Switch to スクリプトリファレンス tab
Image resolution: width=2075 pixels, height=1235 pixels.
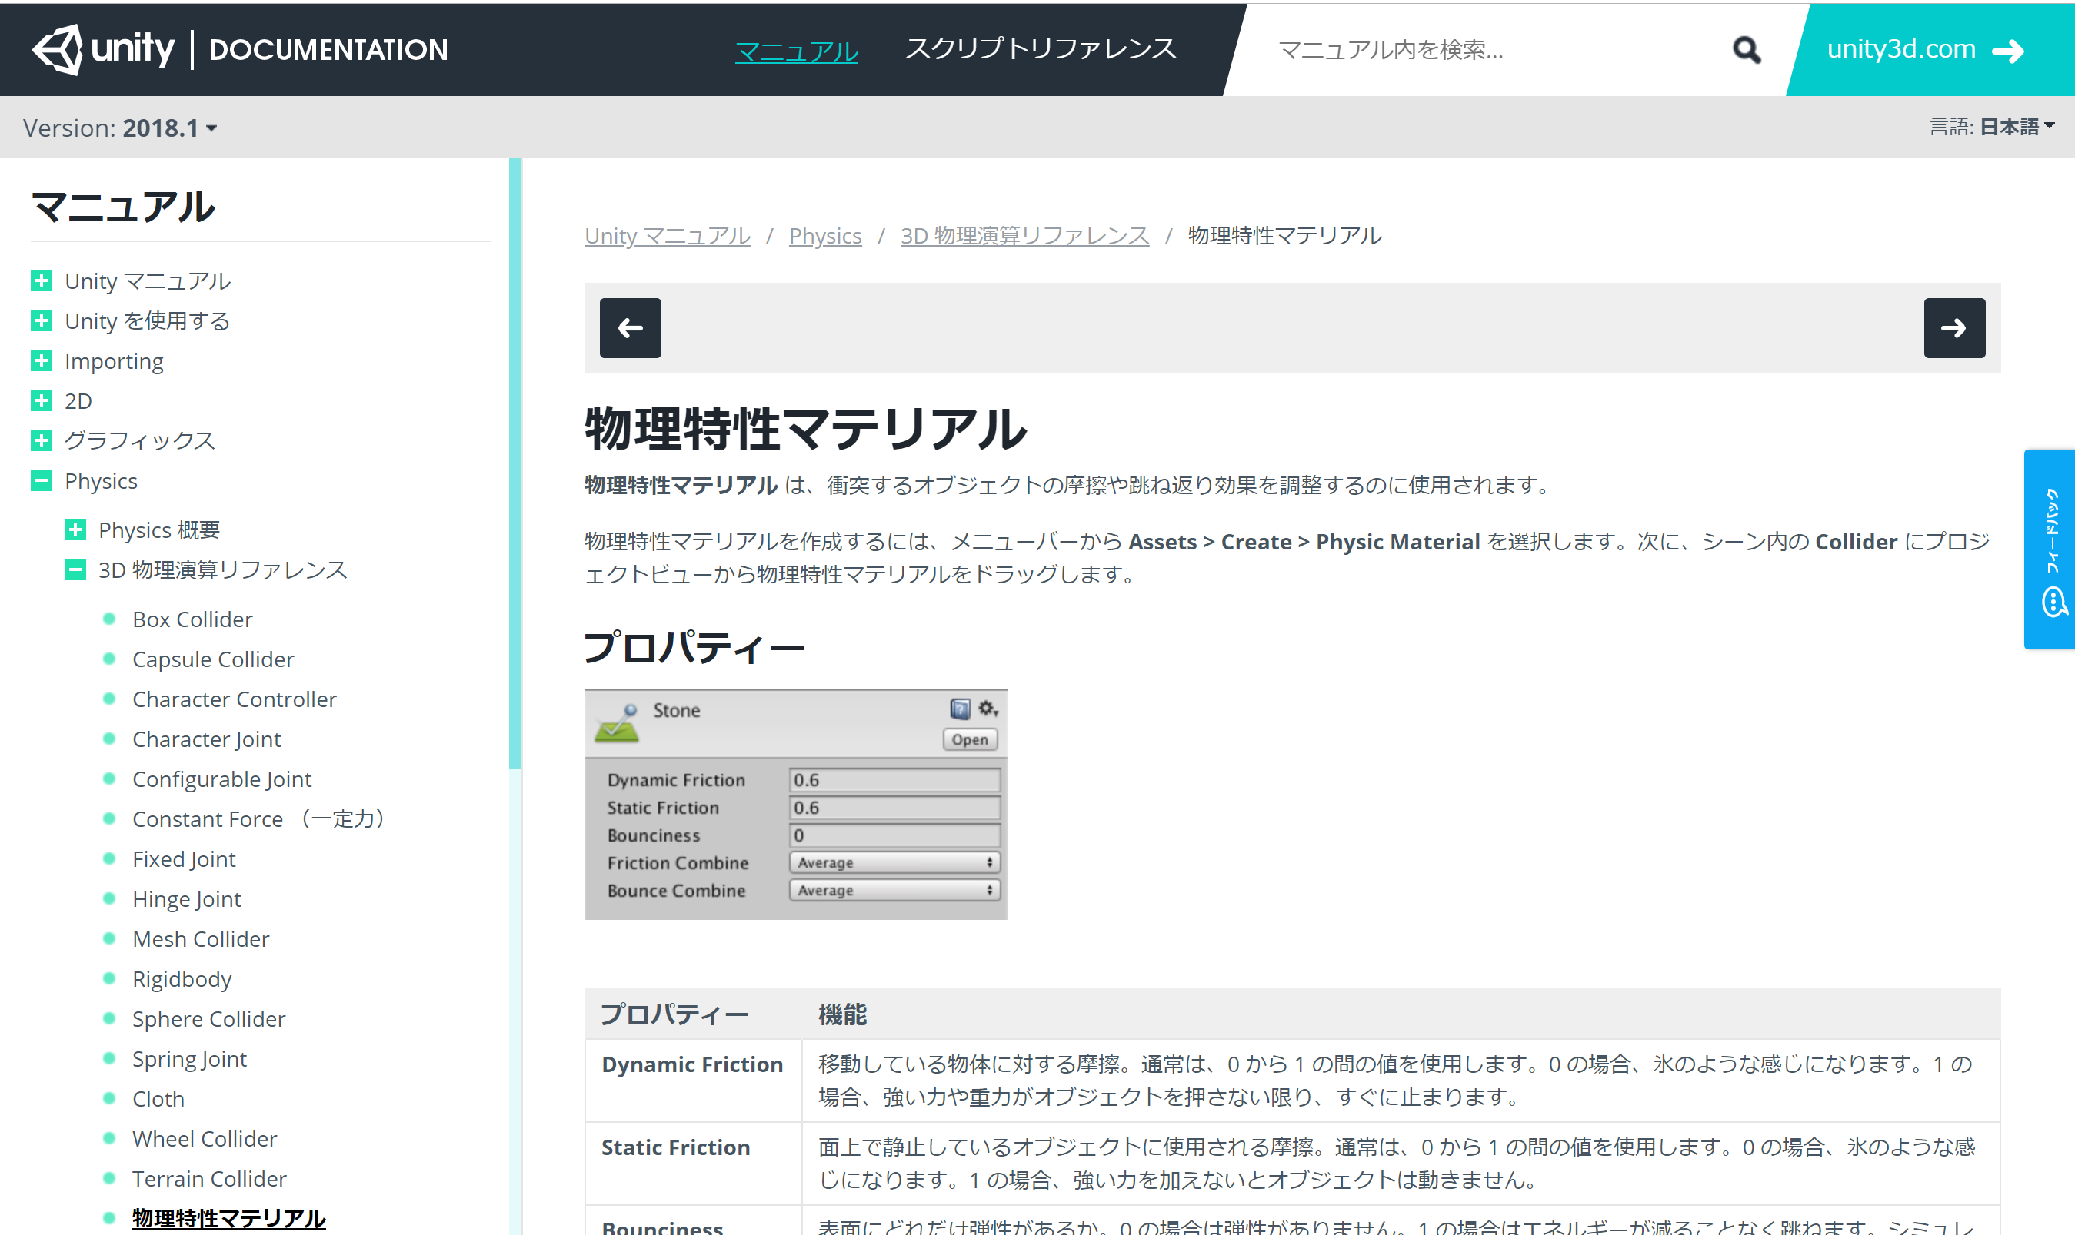pos(1040,49)
